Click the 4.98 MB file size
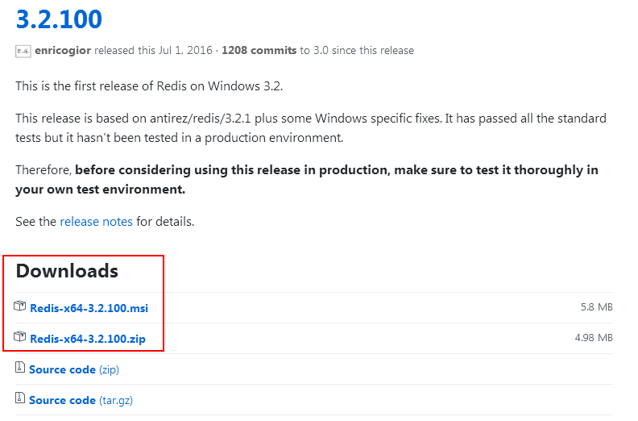This screenshot has width=638, height=421. (x=594, y=338)
